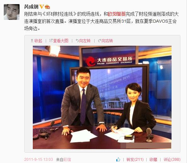The width and height of the screenshot is (187, 163).
Task: Click the rotate-left arrow icon
Action: 77,41
